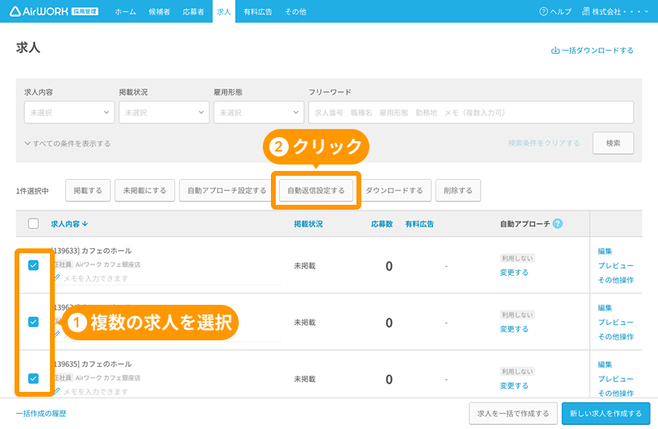Toggle the select-all checkbox in table header

[x=34, y=223]
